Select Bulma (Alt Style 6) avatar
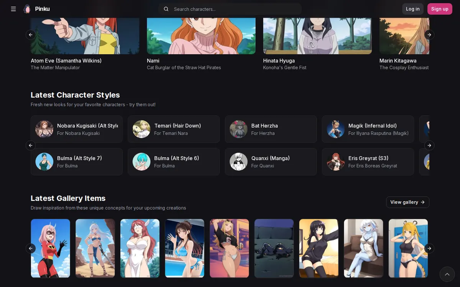Viewport: 460px width, 287px height. tap(141, 161)
